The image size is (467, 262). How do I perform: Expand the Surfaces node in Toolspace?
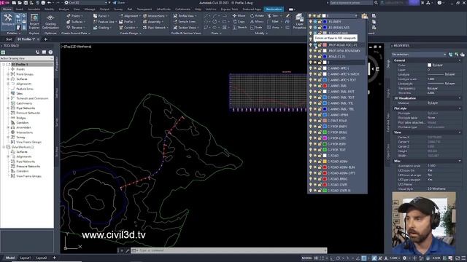pyautogui.click(x=8, y=79)
